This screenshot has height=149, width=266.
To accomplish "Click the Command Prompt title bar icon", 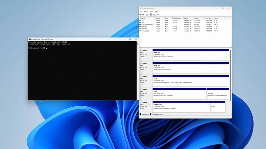I will pos(29,39).
